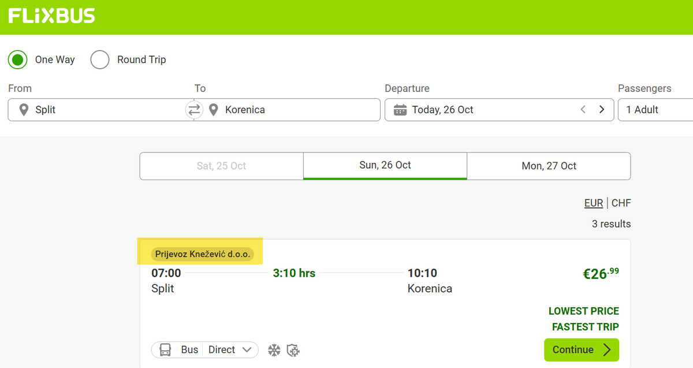The width and height of the screenshot is (693, 368).
Task: Open the Passengers 1 Adult selector
Action: 655,110
